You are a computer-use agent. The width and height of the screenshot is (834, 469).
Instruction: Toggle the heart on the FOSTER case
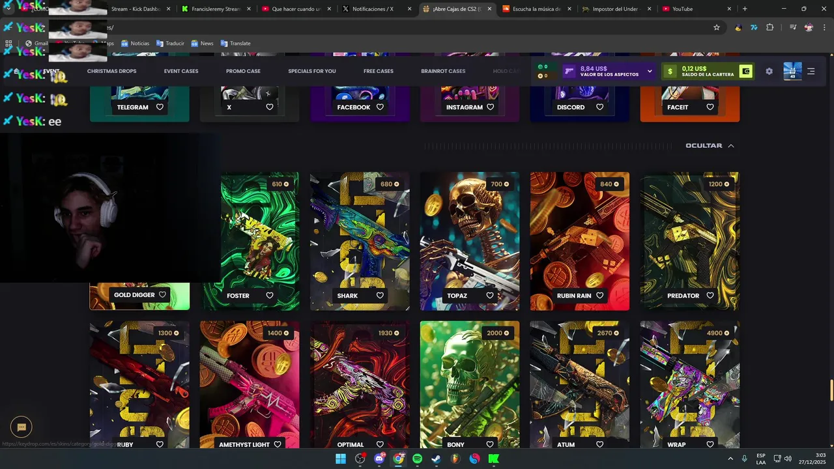(270, 295)
